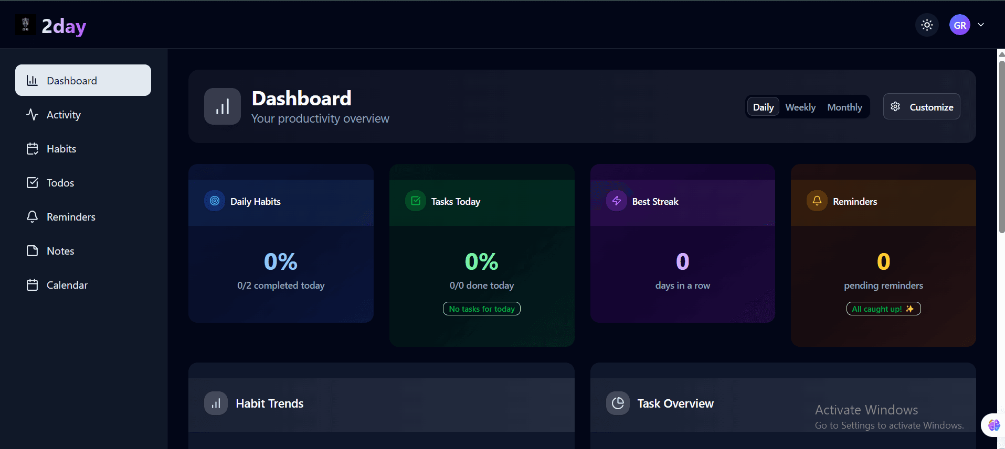Image resolution: width=1005 pixels, height=449 pixels.
Task: Click the 2day app logo image
Action: (25, 25)
